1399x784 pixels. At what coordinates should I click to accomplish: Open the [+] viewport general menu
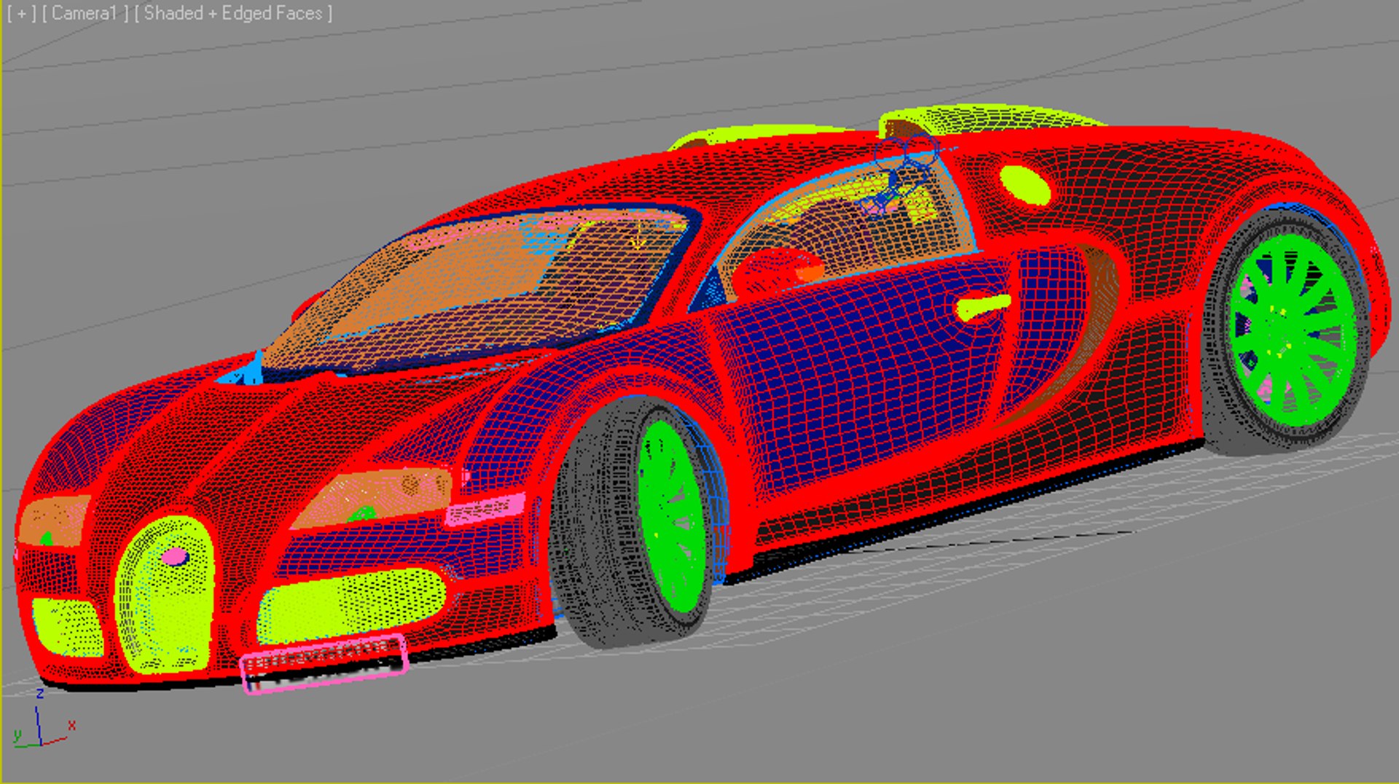(21, 13)
